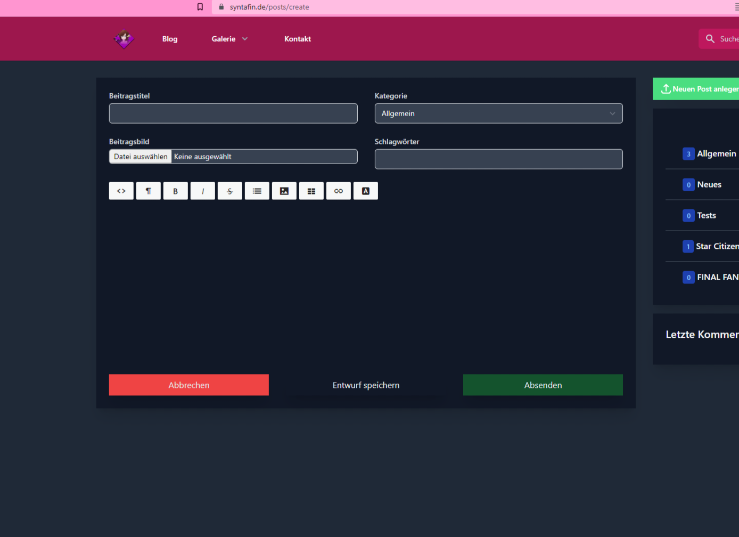Image resolution: width=739 pixels, height=537 pixels.
Task: Expand the Kategorie dropdown showing Allgemein
Action: (498, 113)
